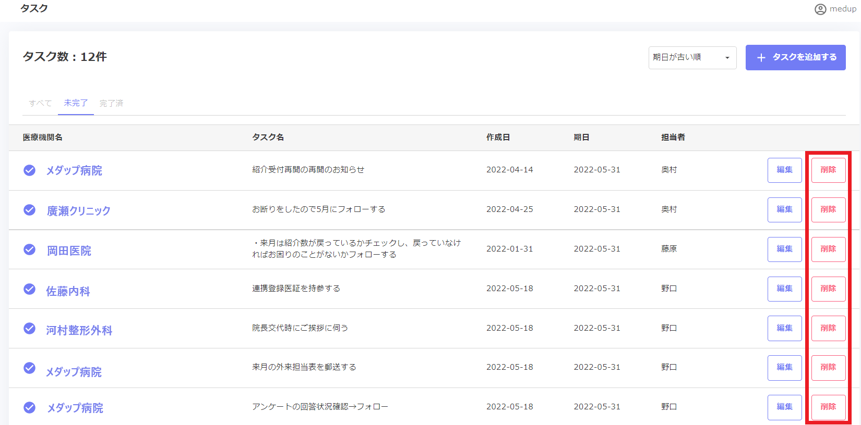Toggle completion check for 岡田医院 row
The image size is (861, 425).
pos(30,249)
